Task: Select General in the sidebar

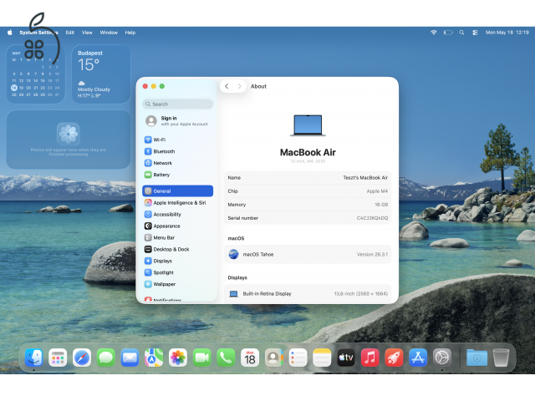Action: pos(178,191)
